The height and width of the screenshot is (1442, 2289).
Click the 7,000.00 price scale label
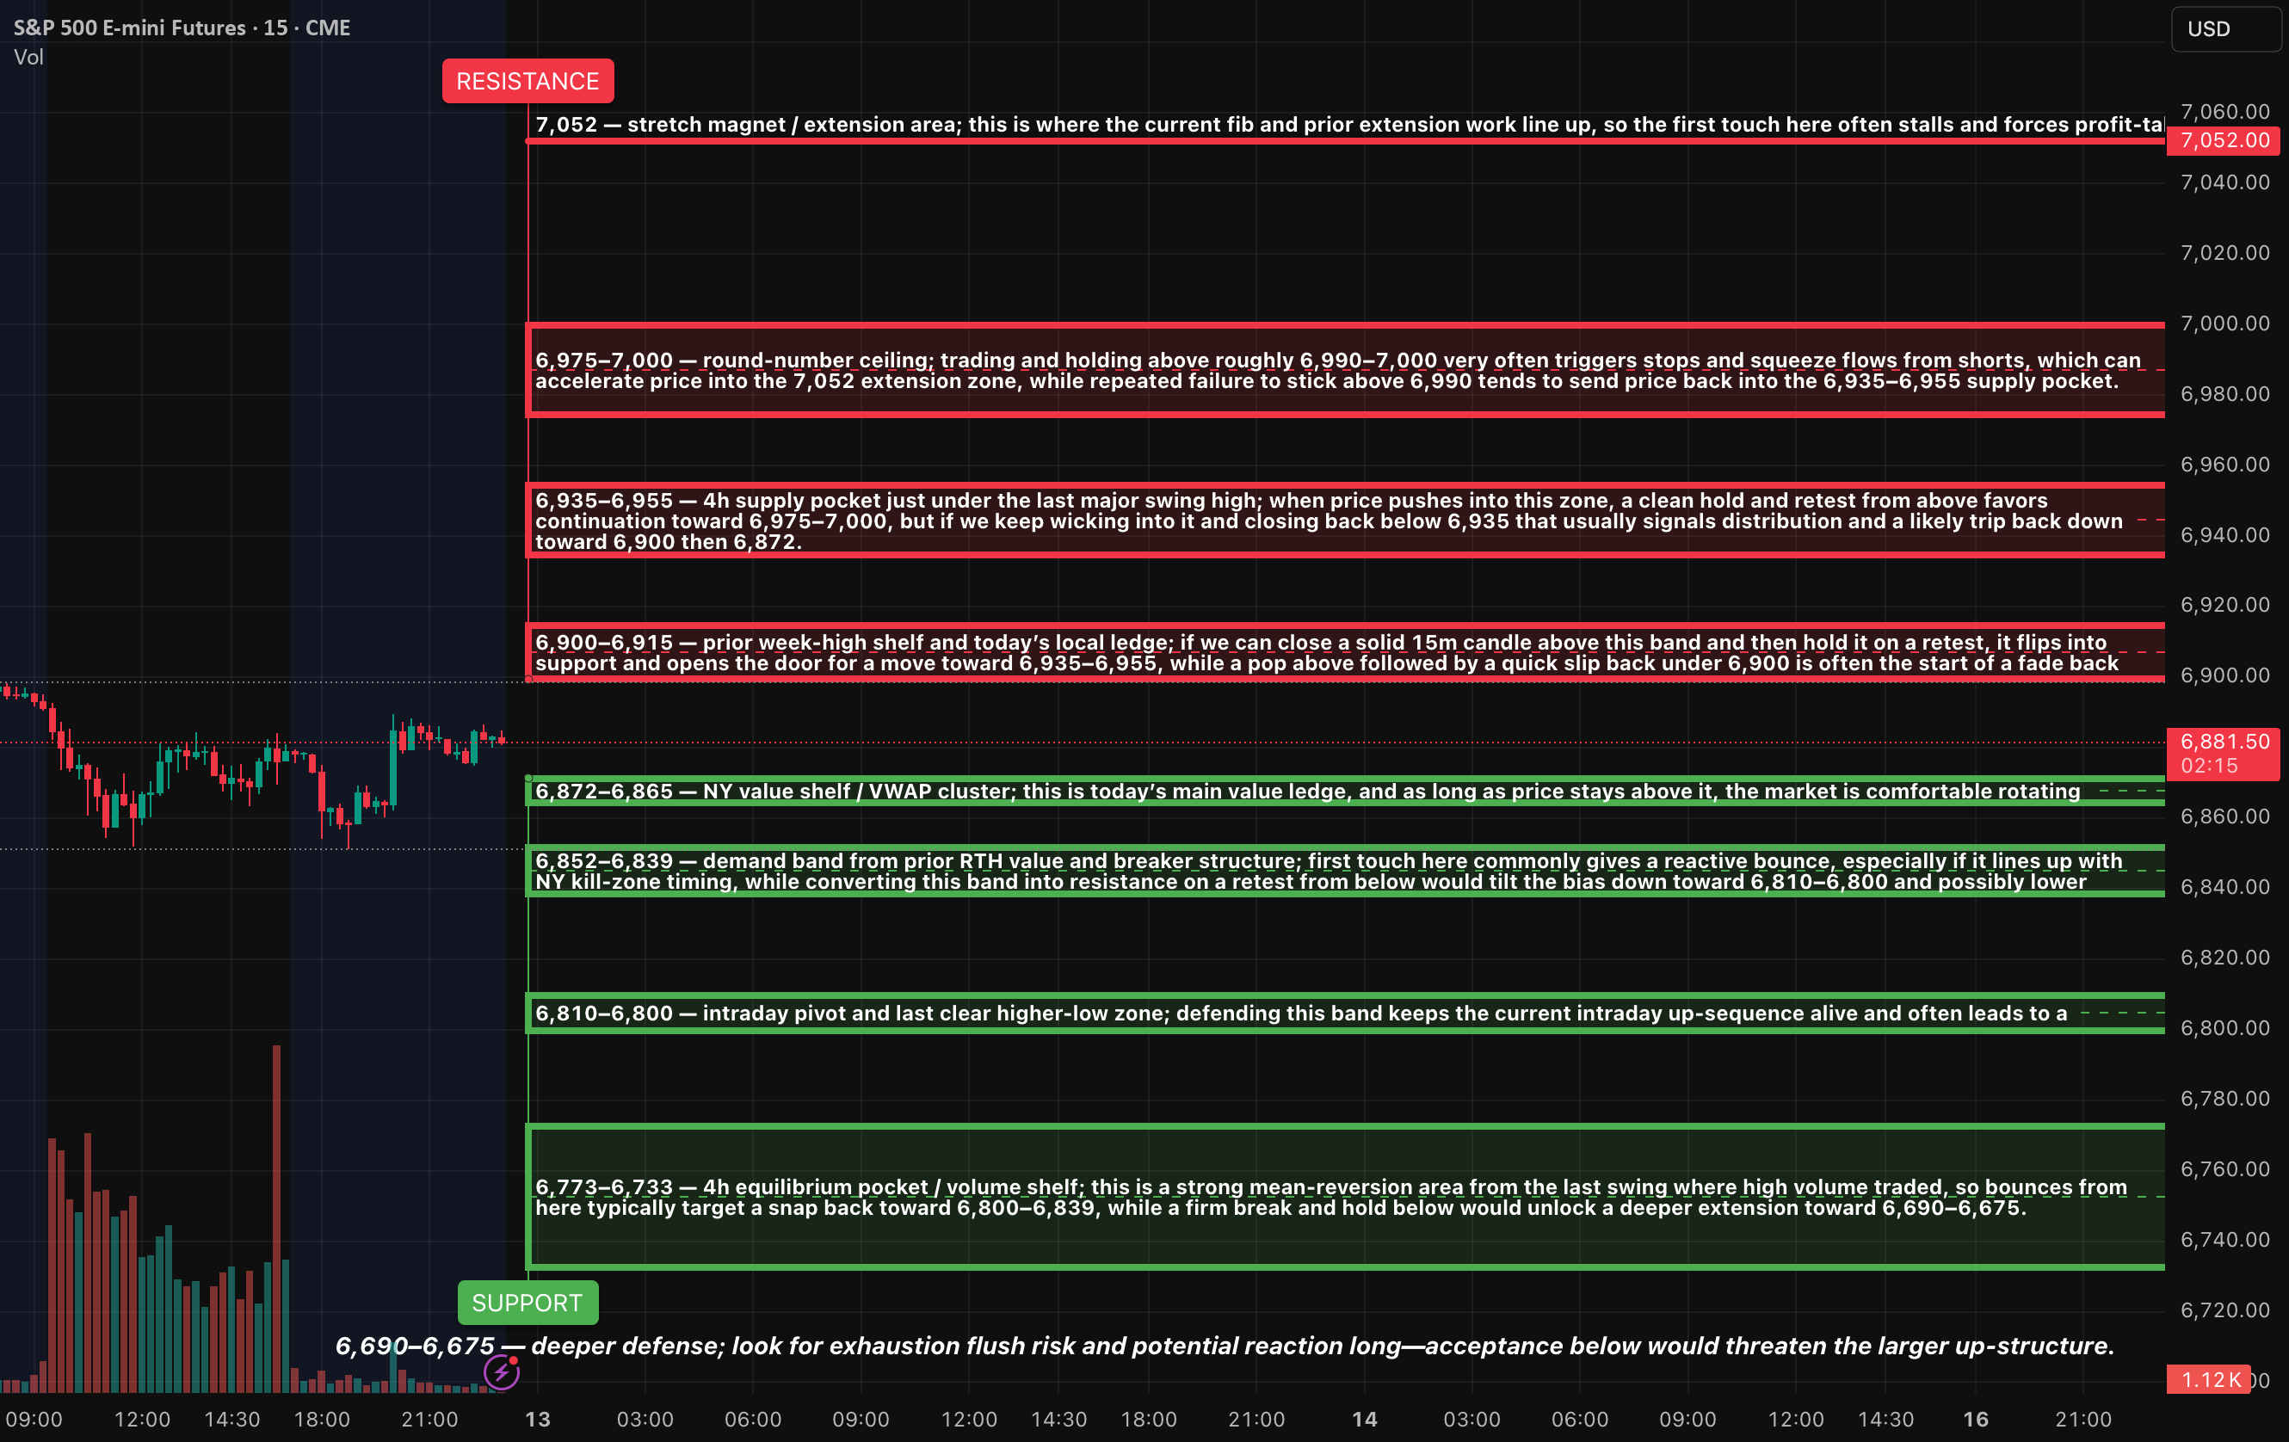pos(2227,324)
